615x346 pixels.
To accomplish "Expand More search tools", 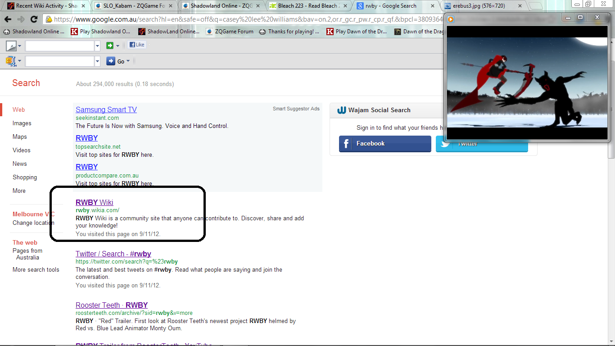I will point(36,269).
